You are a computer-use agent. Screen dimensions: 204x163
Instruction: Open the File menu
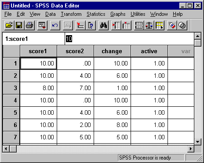tap(8, 14)
